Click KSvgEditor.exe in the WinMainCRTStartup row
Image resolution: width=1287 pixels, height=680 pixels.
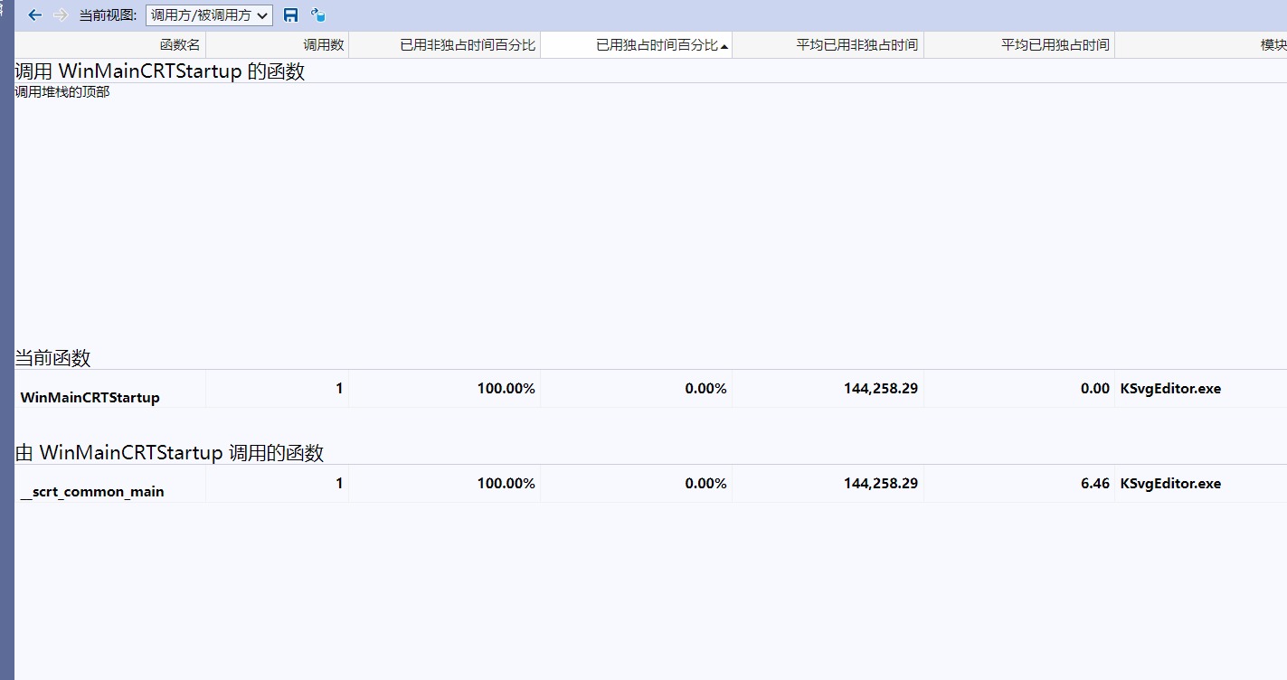pos(1170,389)
